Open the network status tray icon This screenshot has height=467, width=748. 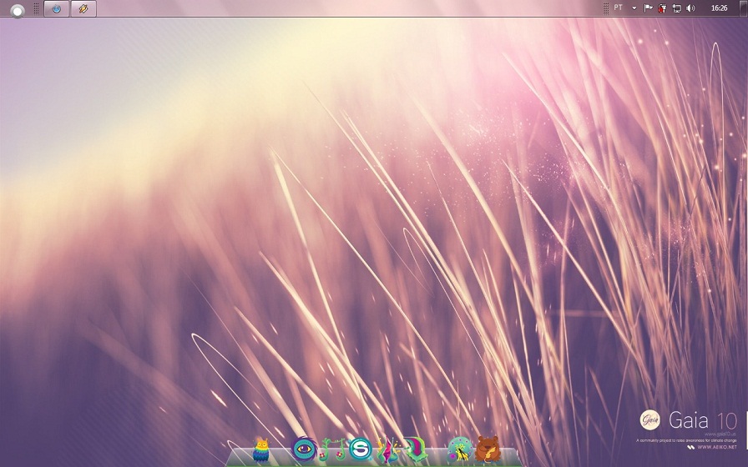click(x=676, y=8)
